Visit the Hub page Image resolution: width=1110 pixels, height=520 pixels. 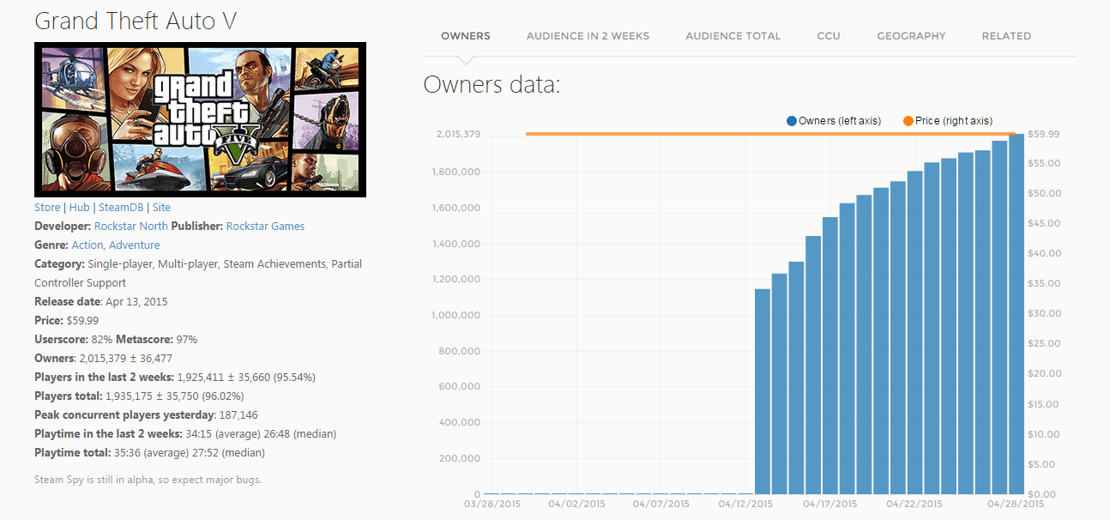(79, 207)
